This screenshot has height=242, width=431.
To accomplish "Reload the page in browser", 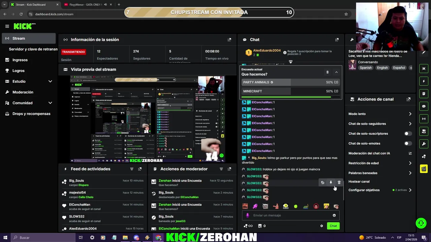I will pos(21,14).
